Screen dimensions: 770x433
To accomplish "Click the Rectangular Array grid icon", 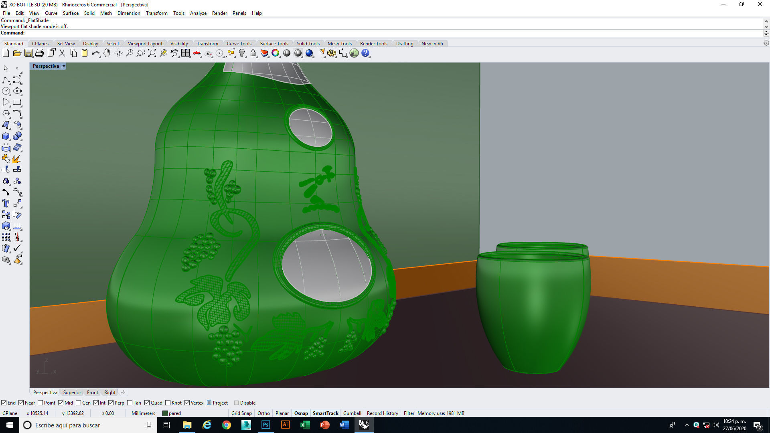I will click(6, 237).
